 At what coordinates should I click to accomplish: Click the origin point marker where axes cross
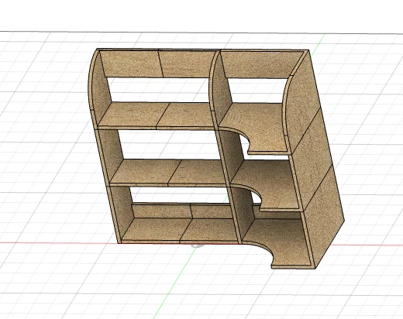[x=197, y=245]
